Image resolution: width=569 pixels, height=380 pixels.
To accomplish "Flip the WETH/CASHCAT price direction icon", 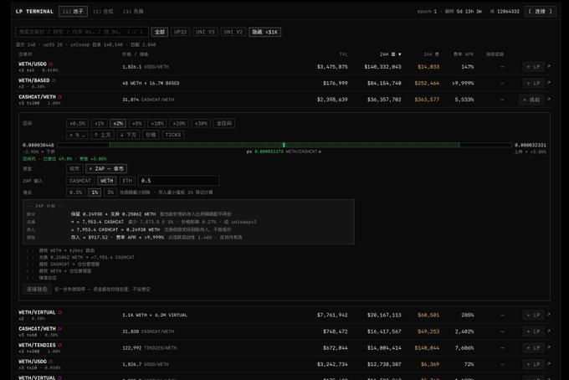I will [320, 151].
